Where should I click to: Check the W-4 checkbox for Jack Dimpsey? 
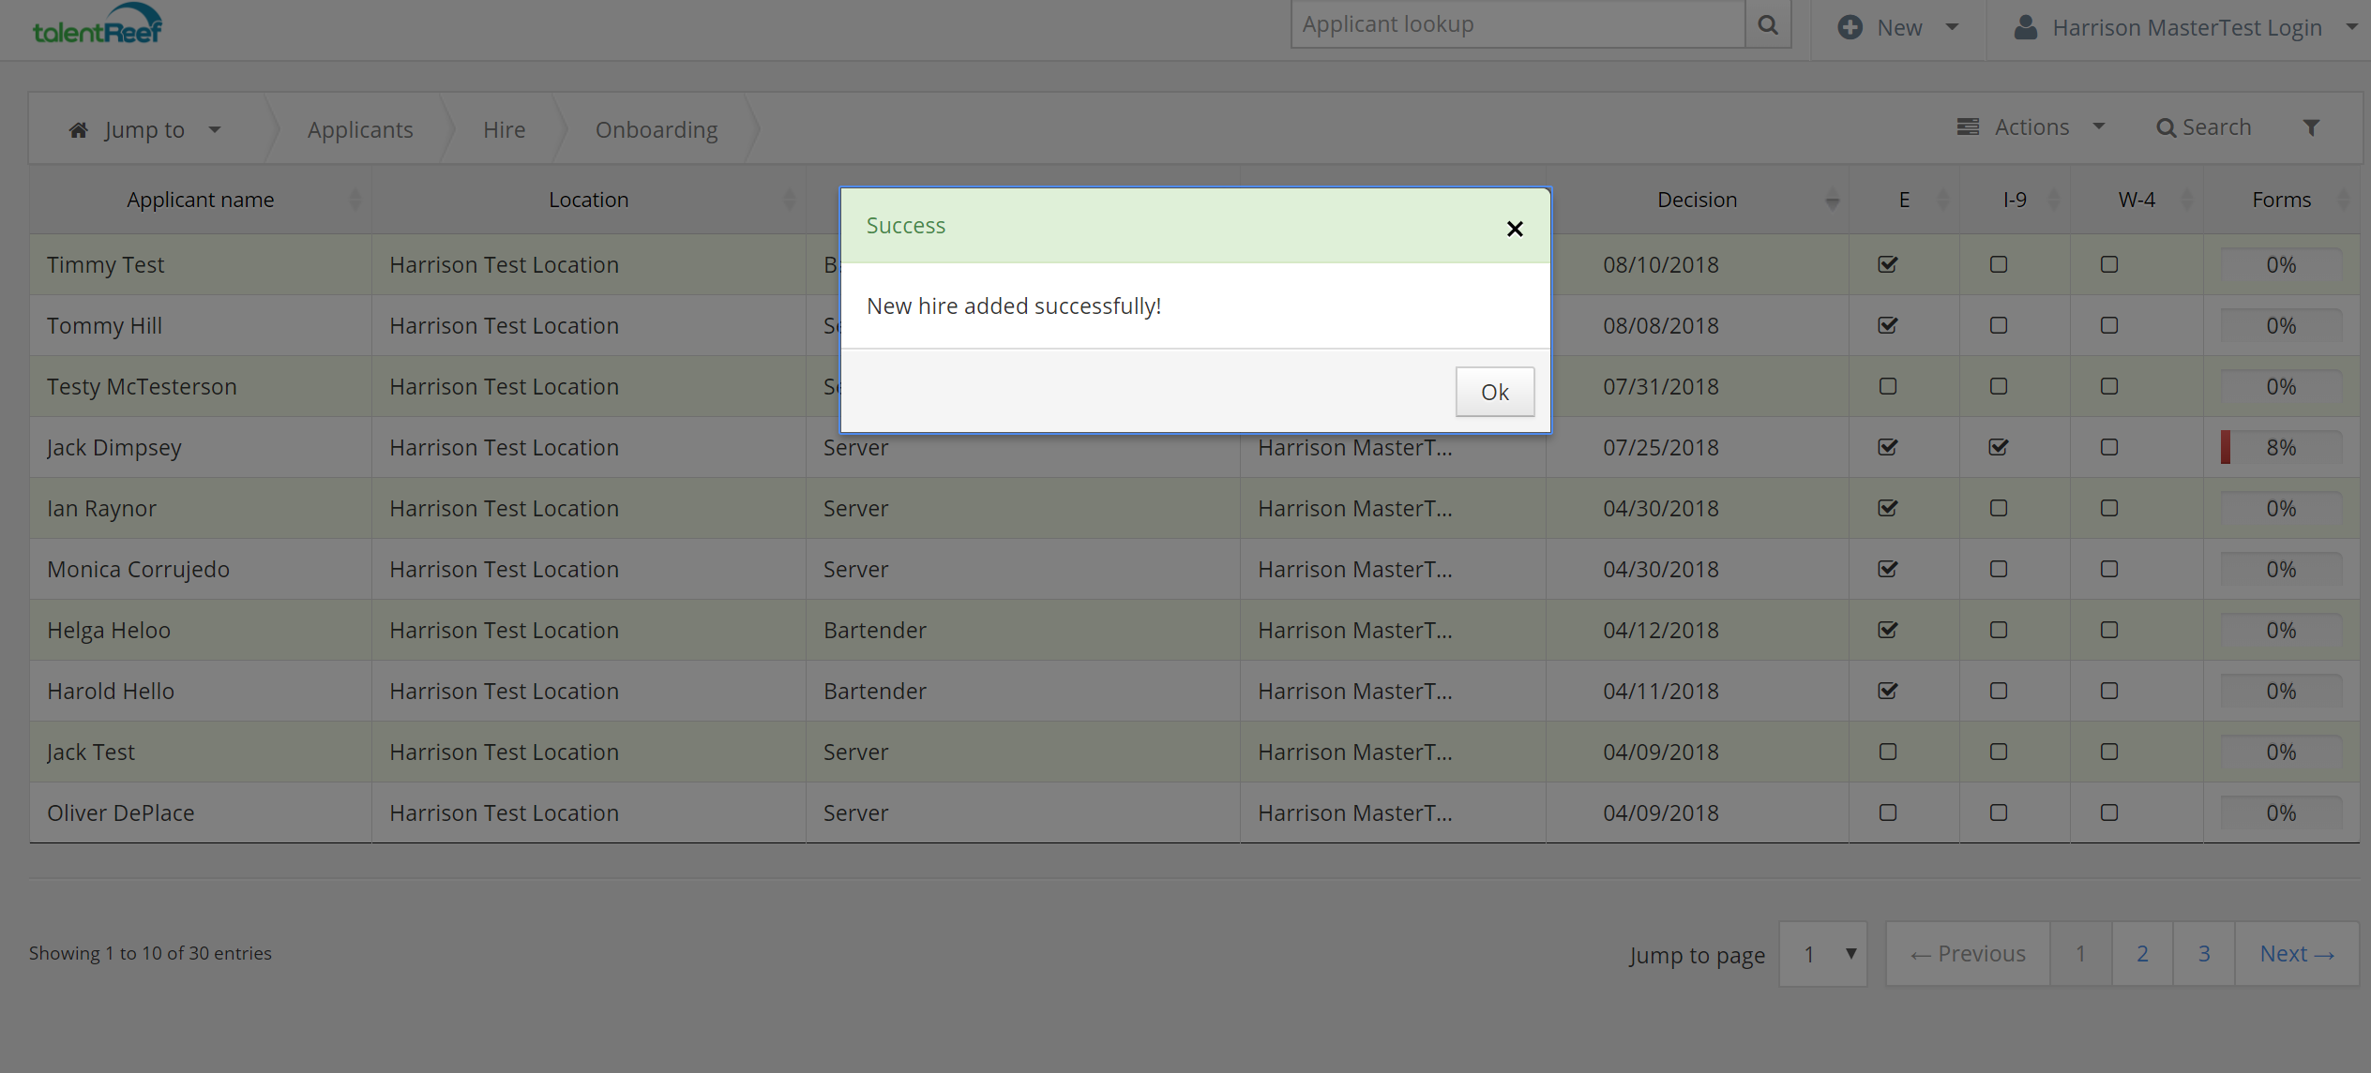coord(2108,447)
